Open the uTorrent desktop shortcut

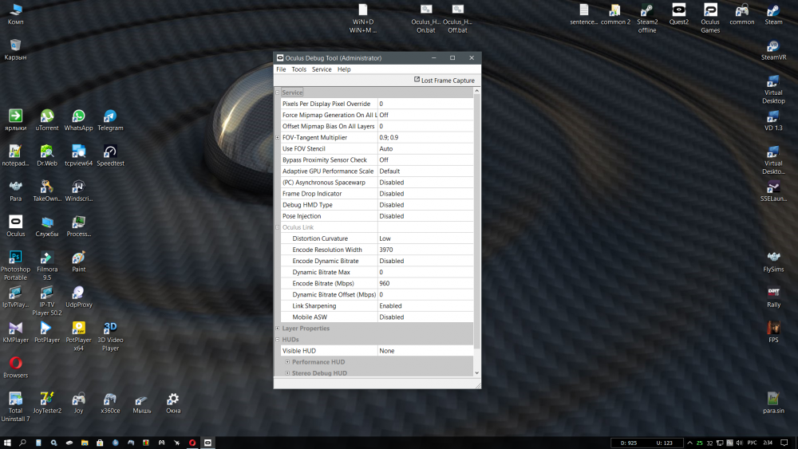pyautogui.click(x=47, y=116)
